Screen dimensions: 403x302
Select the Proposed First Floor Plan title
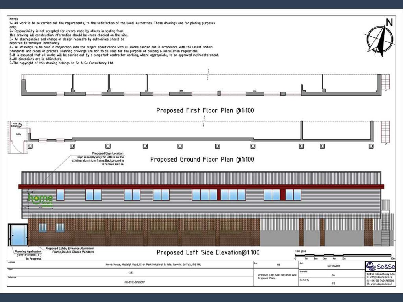tap(205, 110)
